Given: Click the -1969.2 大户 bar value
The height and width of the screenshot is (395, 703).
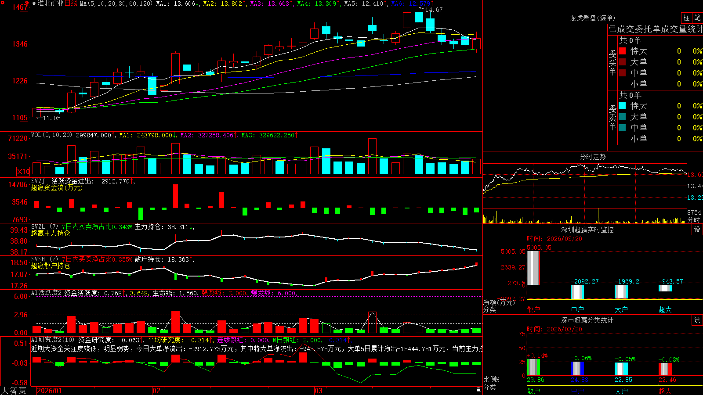Looking at the screenshot, I should 627,281.
